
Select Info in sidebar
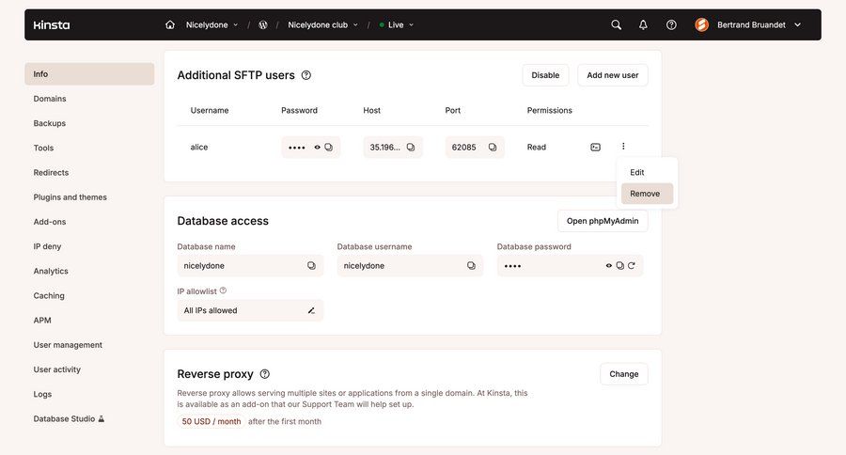[89, 74]
